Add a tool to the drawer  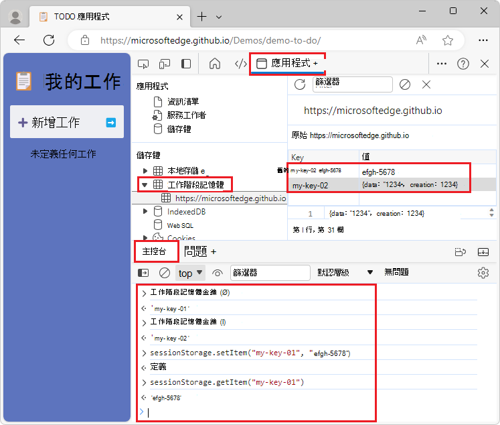click(x=214, y=252)
